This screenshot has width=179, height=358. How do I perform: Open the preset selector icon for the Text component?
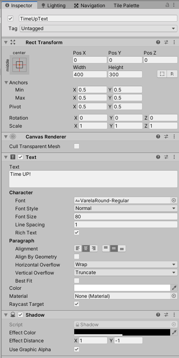click(166, 157)
